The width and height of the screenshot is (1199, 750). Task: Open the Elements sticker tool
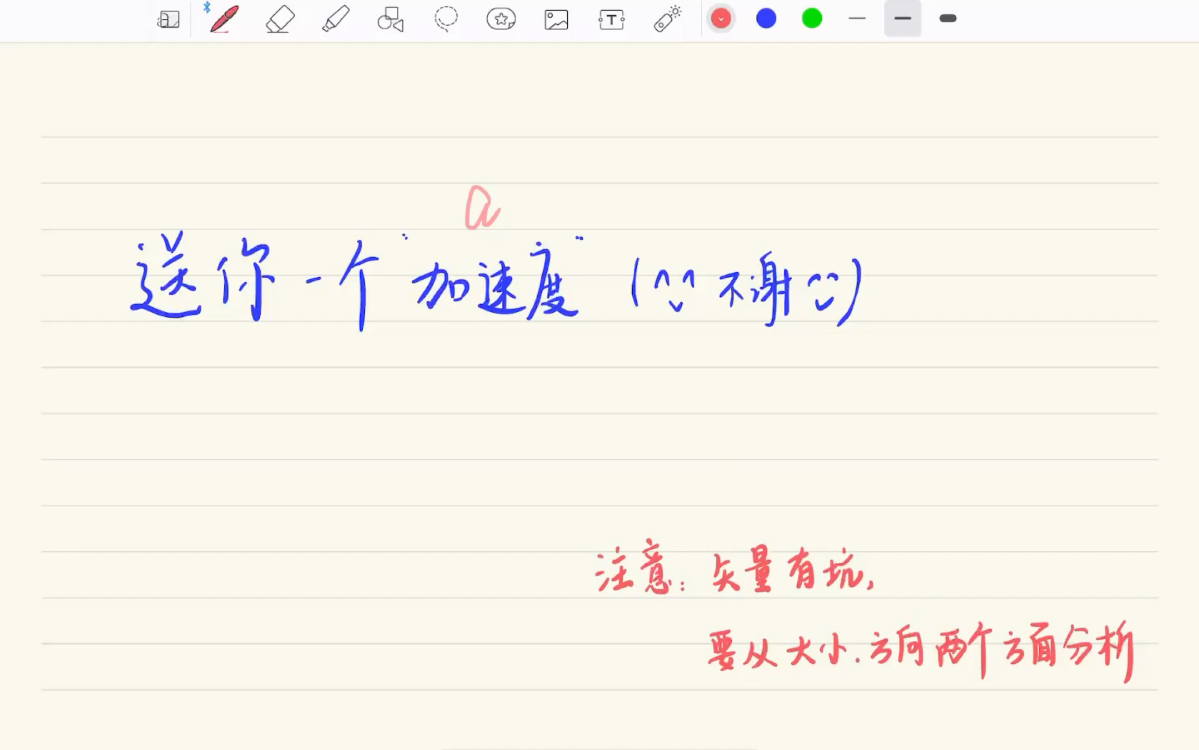tap(501, 19)
